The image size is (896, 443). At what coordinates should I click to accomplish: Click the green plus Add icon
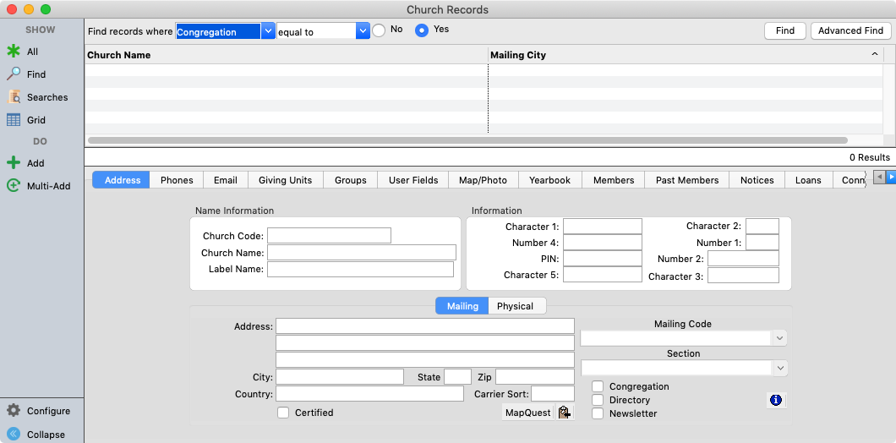tap(14, 163)
